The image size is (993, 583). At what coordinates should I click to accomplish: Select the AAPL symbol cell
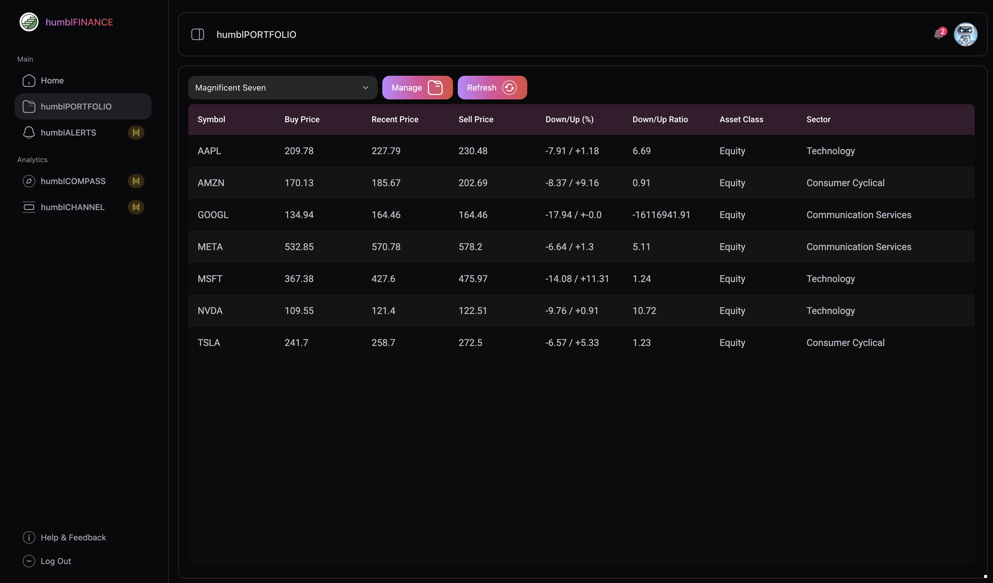[209, 151]
